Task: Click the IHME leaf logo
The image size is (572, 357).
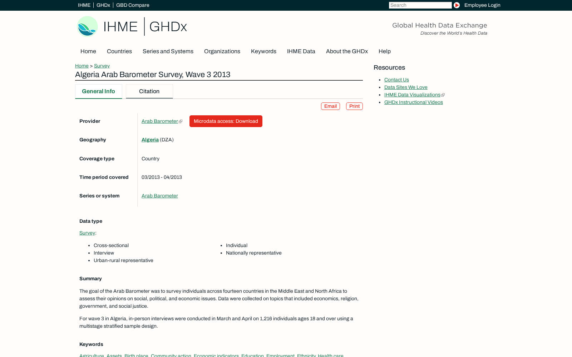Action: (x=87, y=26)
